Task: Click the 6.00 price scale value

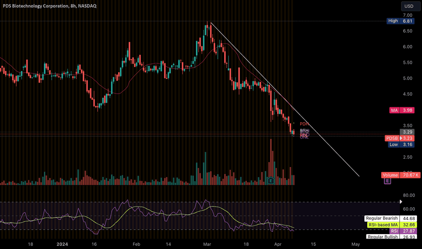Action: click(x=408, y=47)
